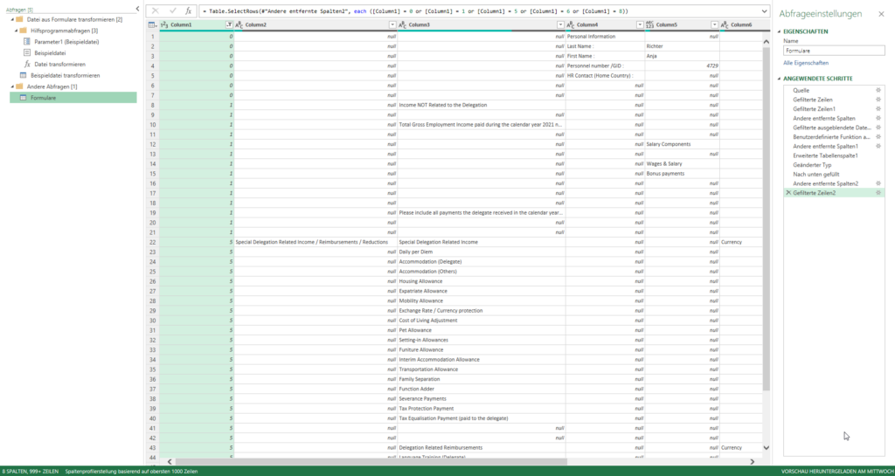This screenshot has height=476, width=895.
Task: Click the Name input field containing Formulare
Action: point(834,51)
